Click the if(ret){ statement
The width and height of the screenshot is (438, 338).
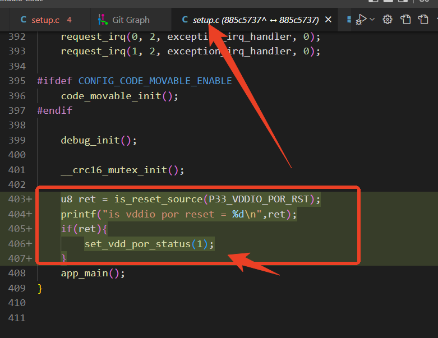click(x=84, y=229)
